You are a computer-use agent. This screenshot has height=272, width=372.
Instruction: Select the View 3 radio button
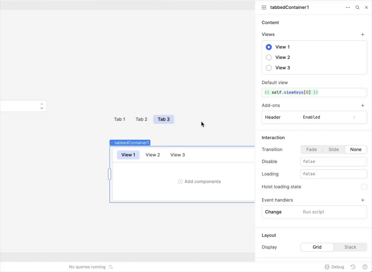click(x=269, y=68)
